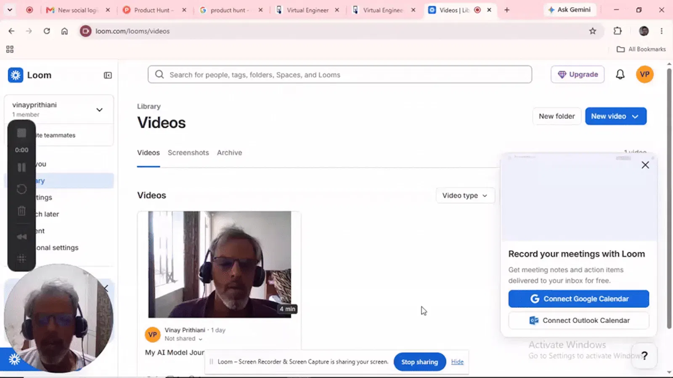Go to browser home page
Screen dimensions: 673x378
(64, 31)
